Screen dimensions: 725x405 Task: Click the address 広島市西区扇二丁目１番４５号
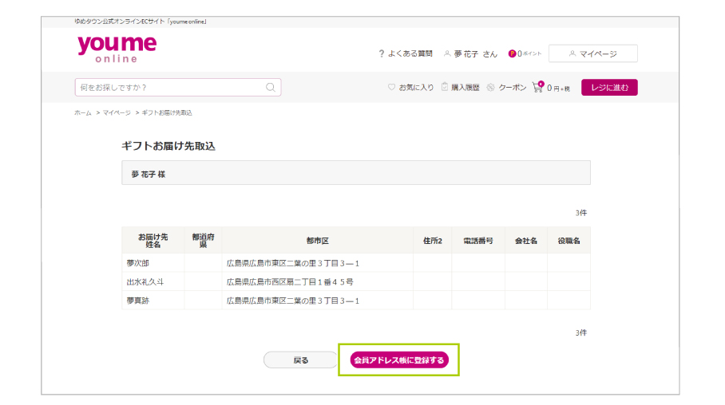[290, 281]
